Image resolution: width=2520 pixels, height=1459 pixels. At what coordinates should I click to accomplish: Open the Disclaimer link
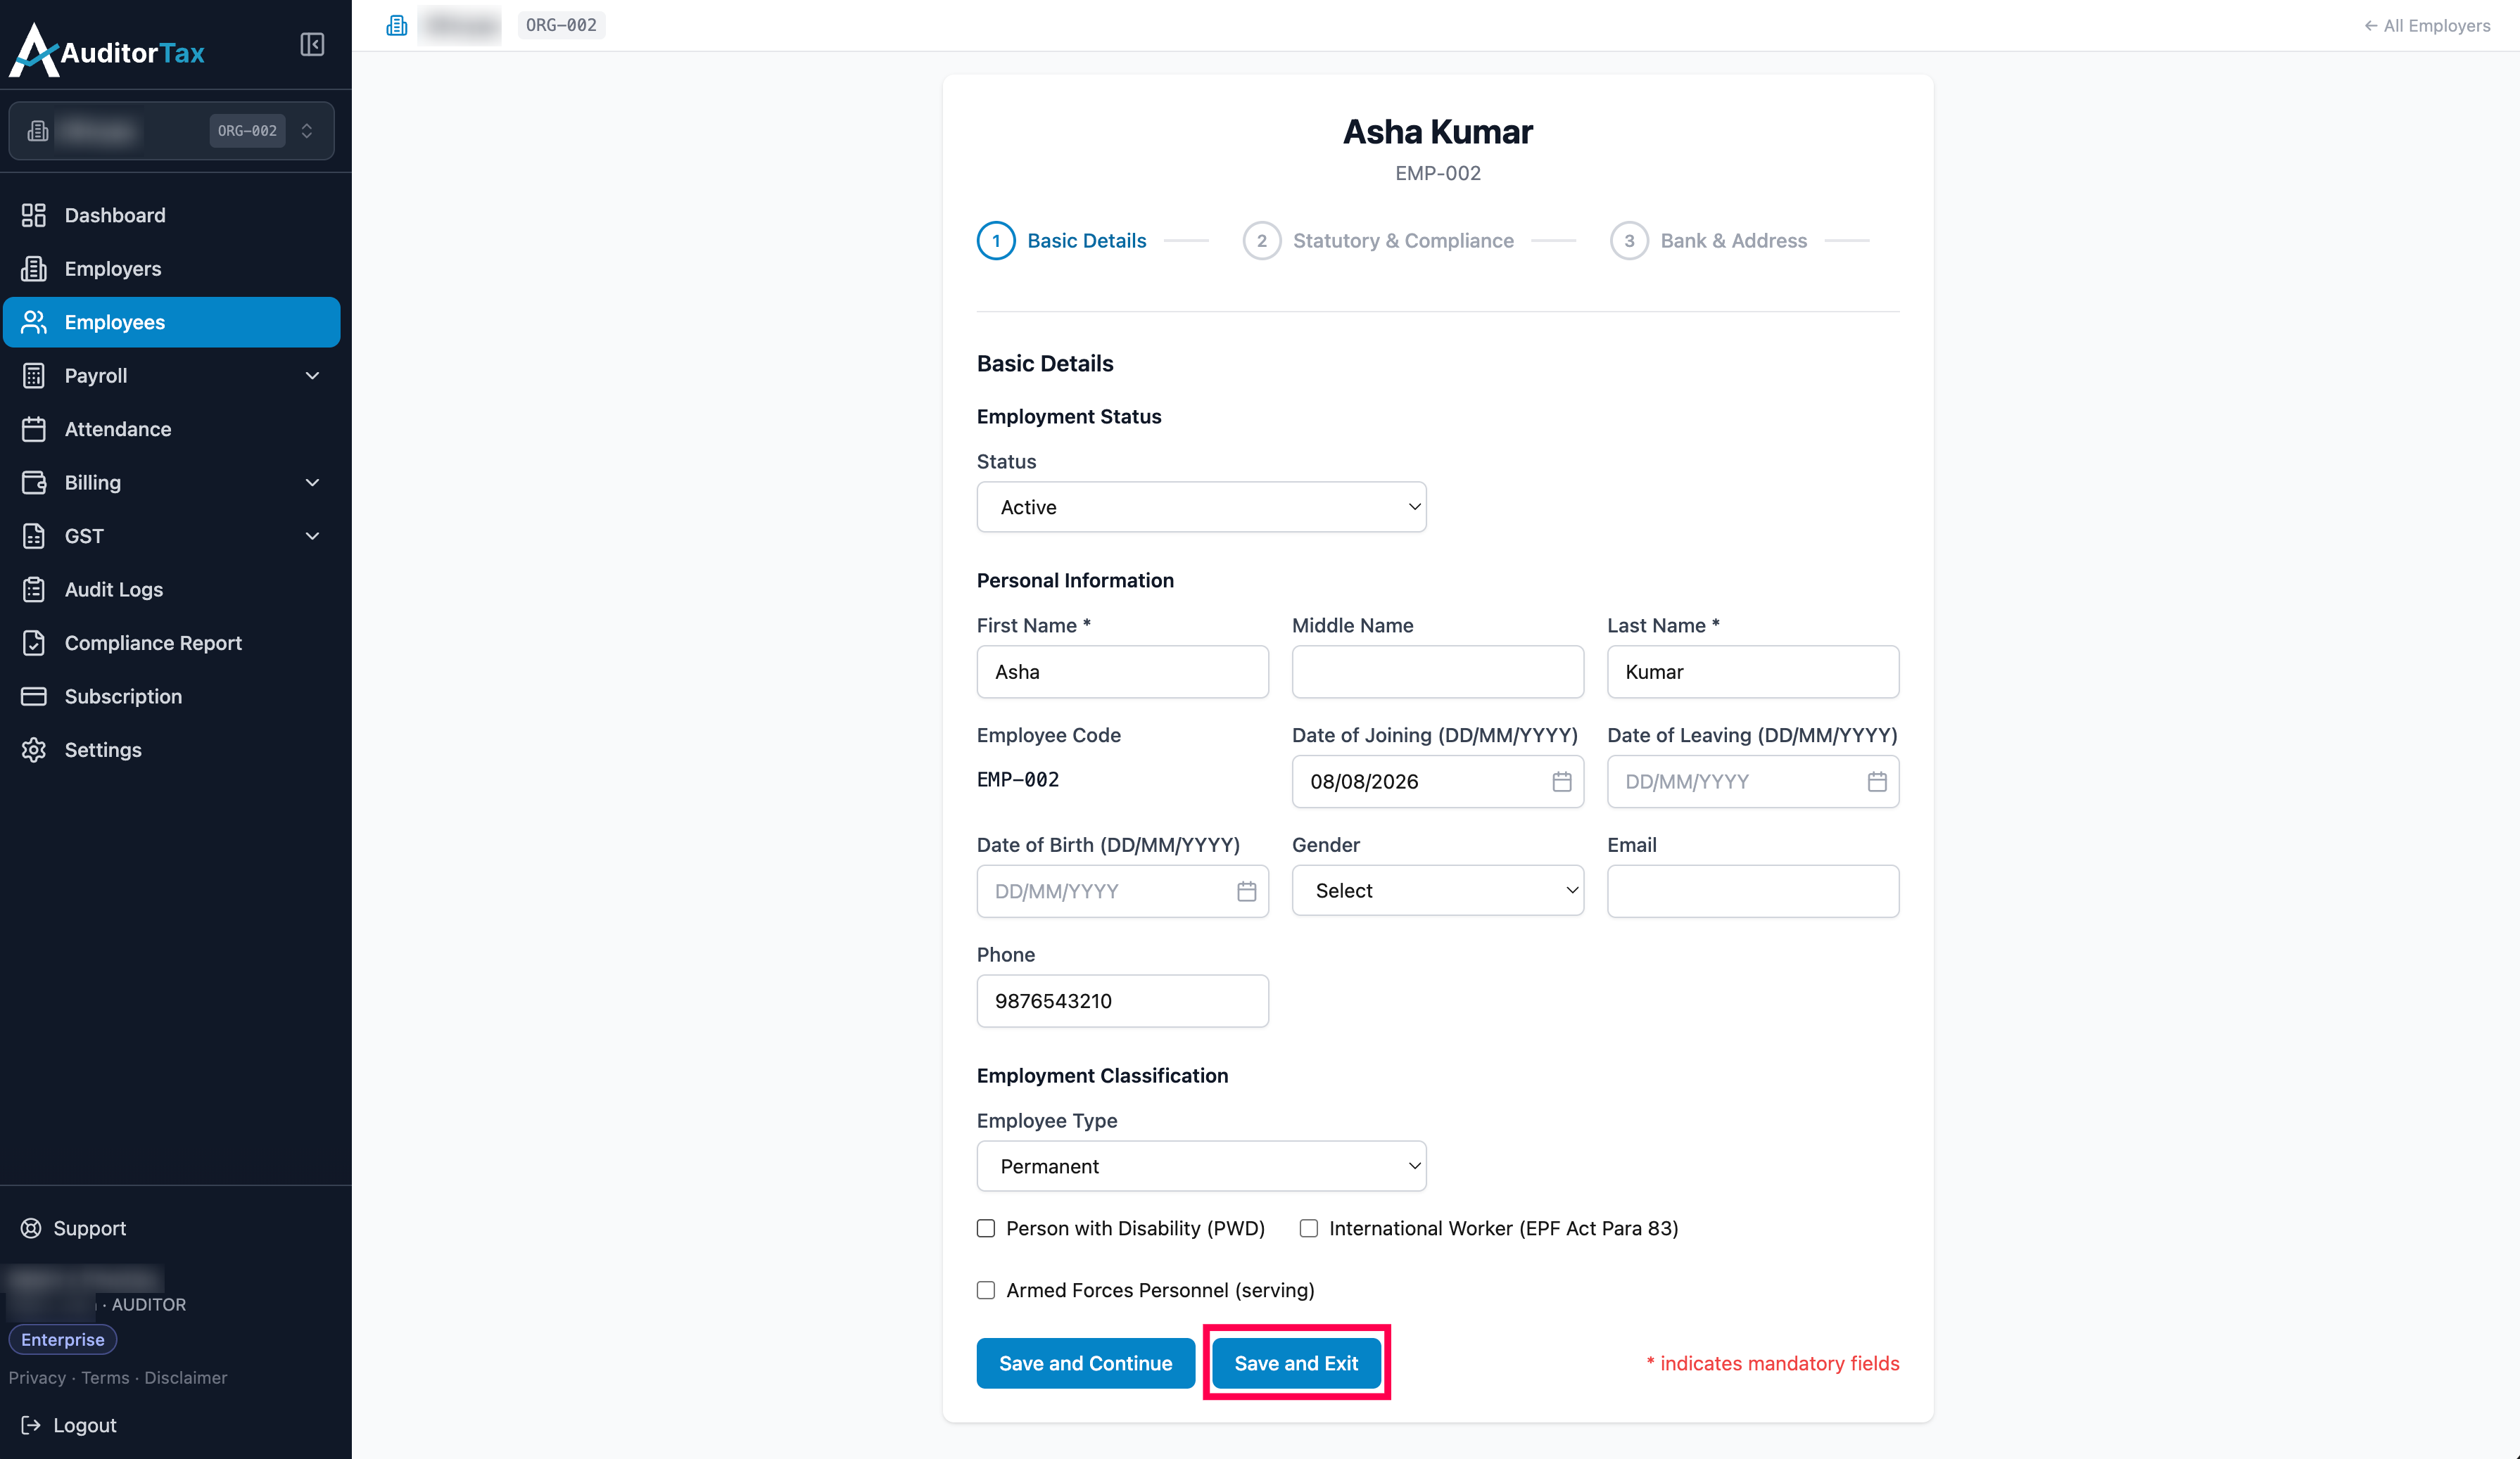186,1378
